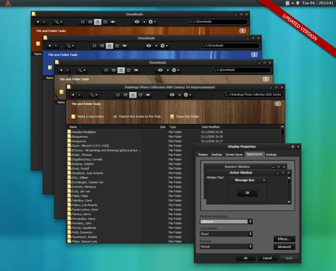This screenshot has height=271, width=336.
Task: Toggle the info panel button in Paintings window
Action: (x=278, y=104)
